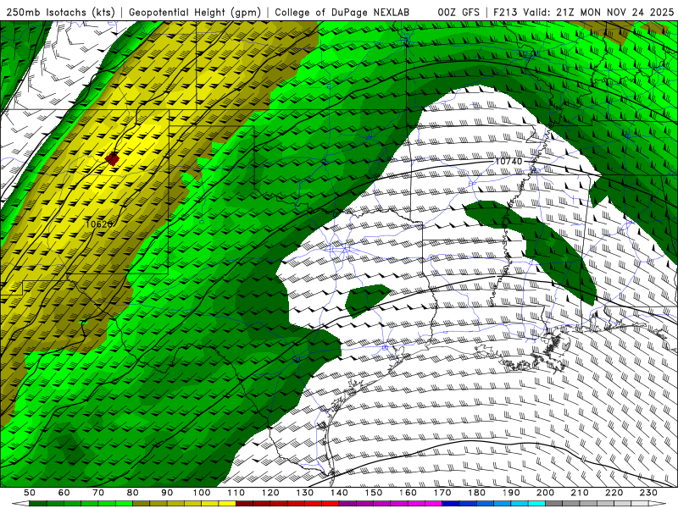678x508 pixels.
Task: Click the 170 value on the color scale
Action: coord(442,493)
